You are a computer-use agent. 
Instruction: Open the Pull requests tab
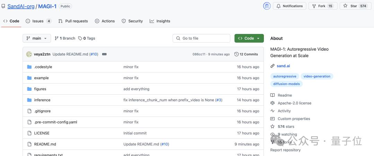click(73, 21)
